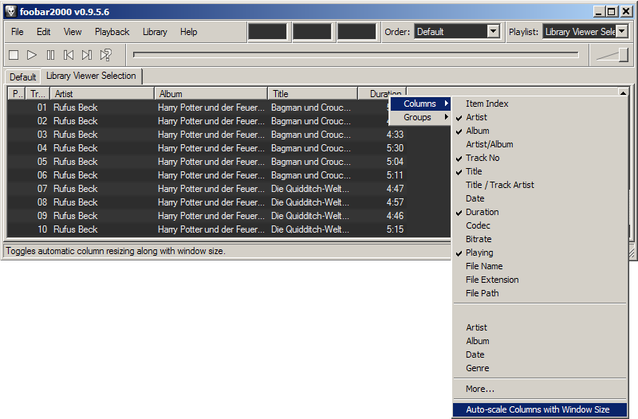
Task: Select track 08 with duration 4:57
Action: pos(207,202)
